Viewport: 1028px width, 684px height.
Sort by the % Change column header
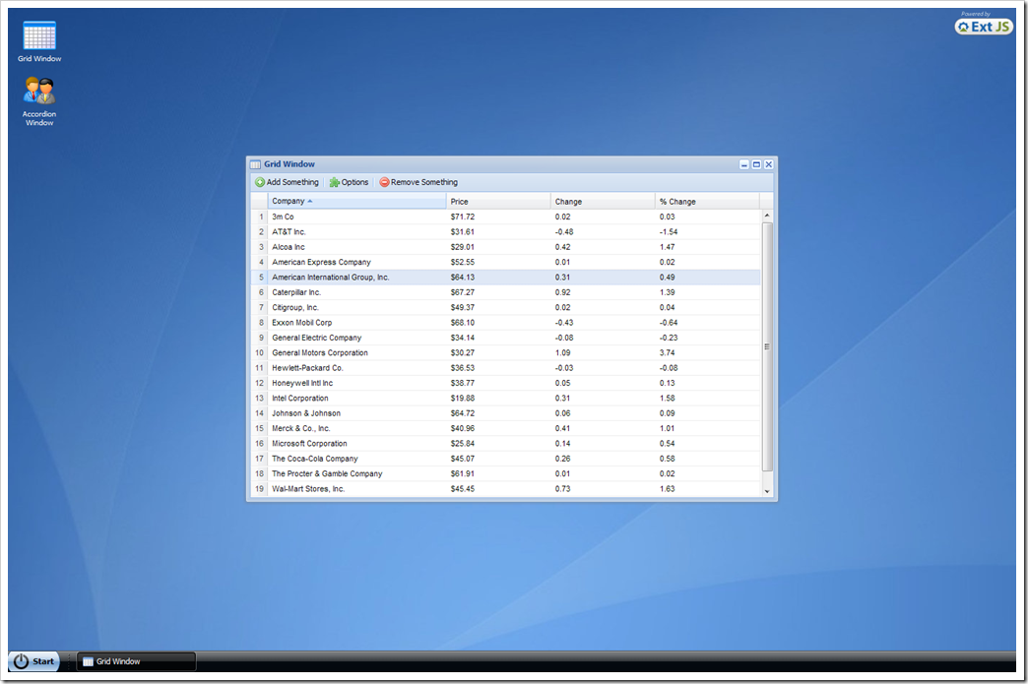(707, 201)
